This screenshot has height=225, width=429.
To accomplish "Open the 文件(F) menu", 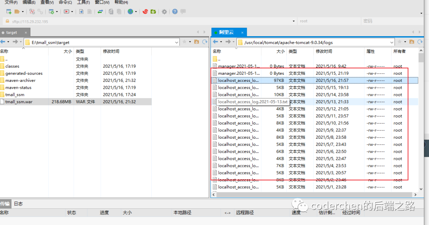I will 11,2.
